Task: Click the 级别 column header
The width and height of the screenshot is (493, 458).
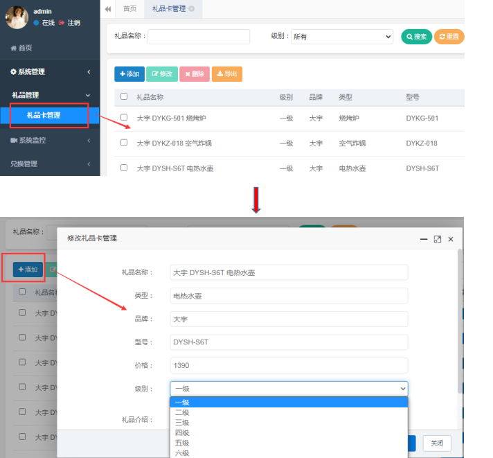Action: point(286,97)
